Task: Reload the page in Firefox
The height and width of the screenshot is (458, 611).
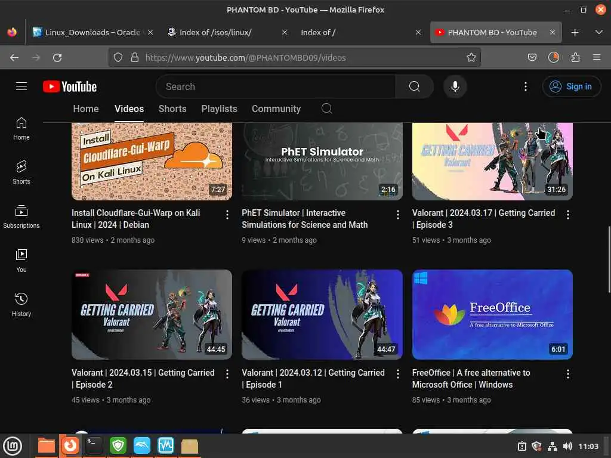Action: click(57, 58)
